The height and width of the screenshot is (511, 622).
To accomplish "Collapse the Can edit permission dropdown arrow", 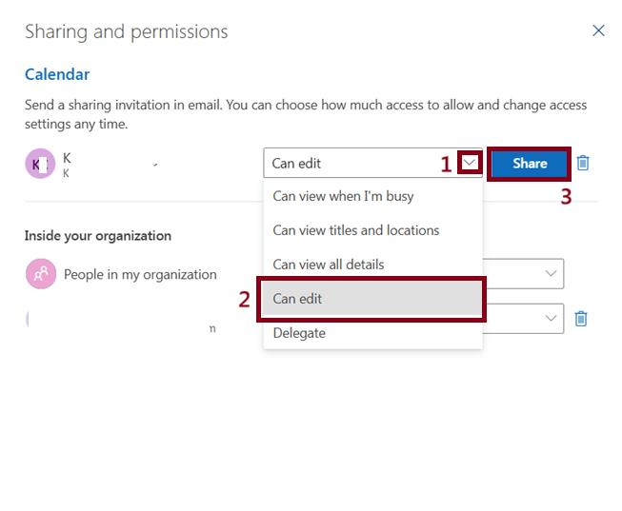I will [x=470, y=162].
